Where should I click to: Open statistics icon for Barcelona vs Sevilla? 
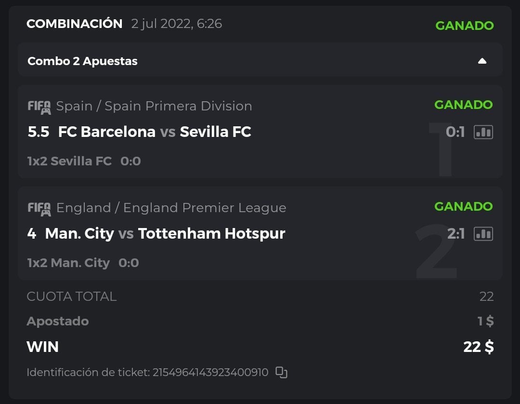pyautogui.click(x=483, y=132)
